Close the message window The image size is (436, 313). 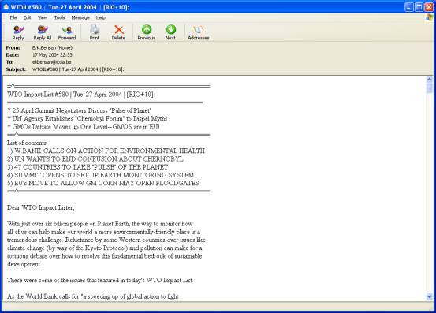pos(428,7)
